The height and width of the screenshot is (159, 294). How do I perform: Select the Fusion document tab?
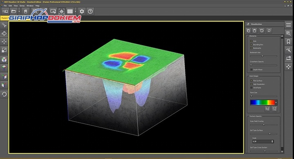pyautogui.click(x=4, y=18)
